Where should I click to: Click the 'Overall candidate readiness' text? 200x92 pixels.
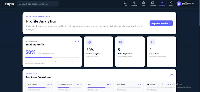[x=46, y=54]
